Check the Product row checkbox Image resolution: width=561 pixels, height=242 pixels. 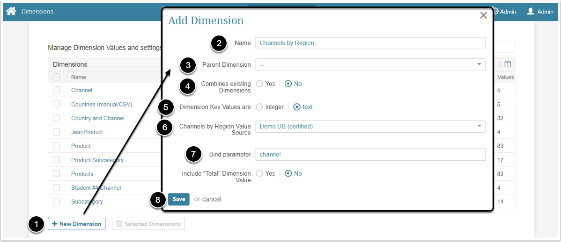(x=57, y=146)
